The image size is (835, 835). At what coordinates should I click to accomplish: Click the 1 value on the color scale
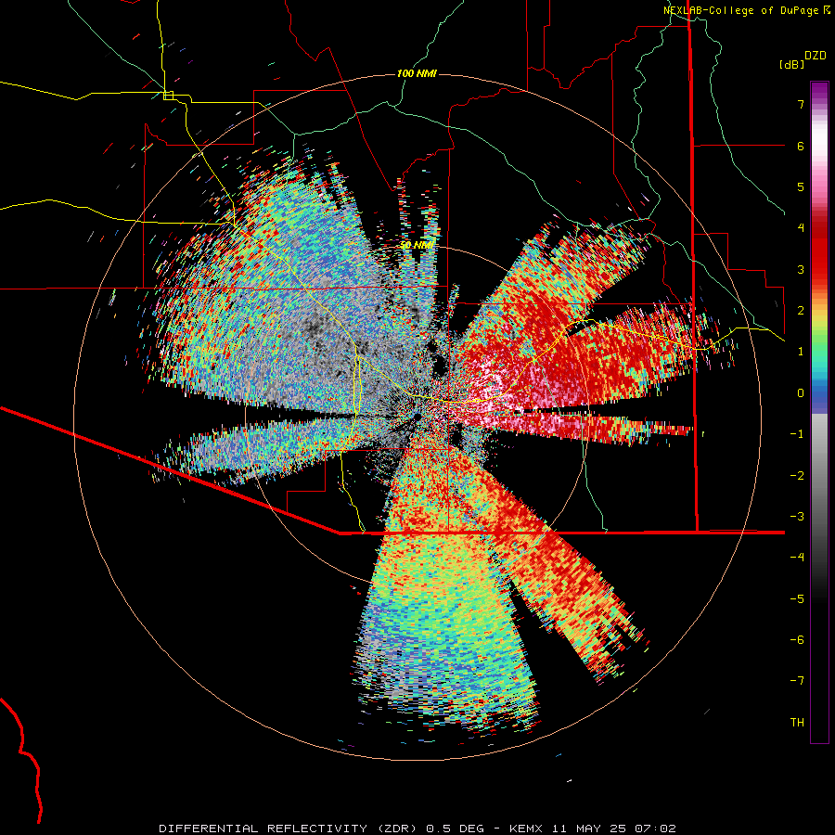[x=801, y=352]
